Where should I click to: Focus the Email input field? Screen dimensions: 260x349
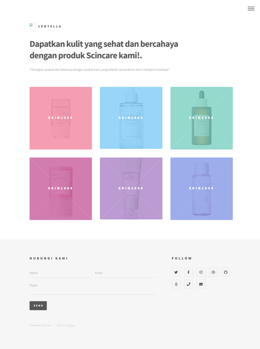[125, 273]
